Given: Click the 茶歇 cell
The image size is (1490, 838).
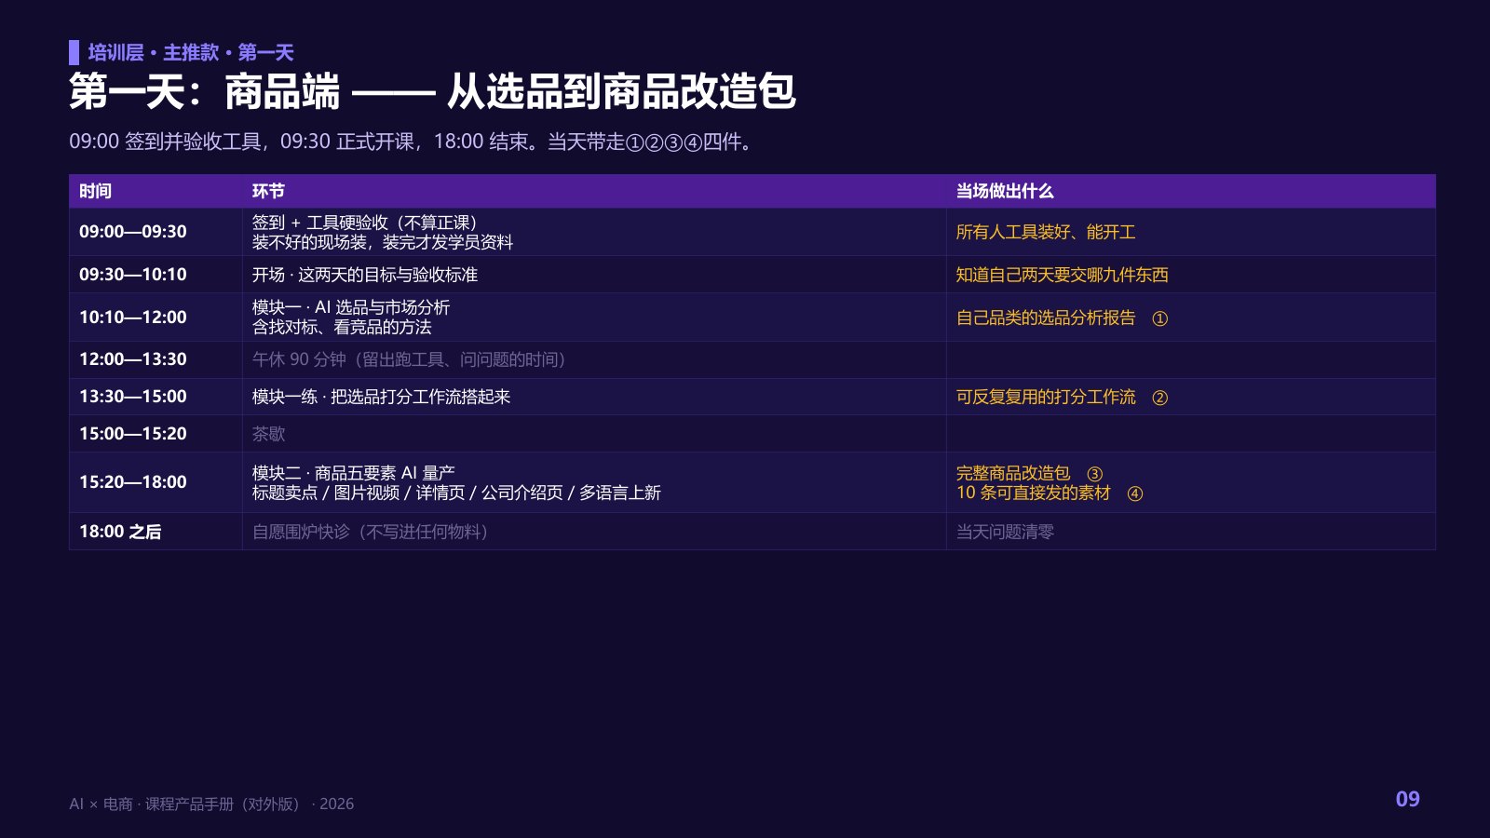Looking at the screenshot, I should (594, 434).
